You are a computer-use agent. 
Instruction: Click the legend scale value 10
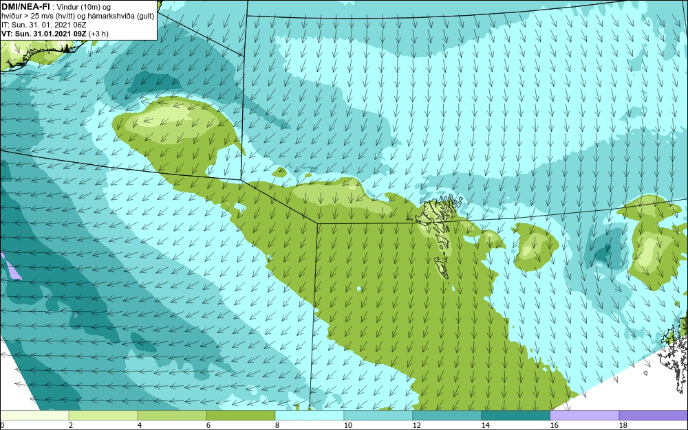pyautogui.click(x=348, y=425)
